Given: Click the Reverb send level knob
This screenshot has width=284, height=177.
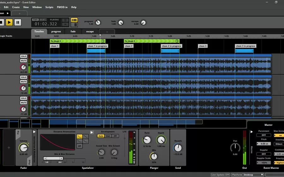Looking at the screenshot, I should pyautogui.click(x=178, y=148).
